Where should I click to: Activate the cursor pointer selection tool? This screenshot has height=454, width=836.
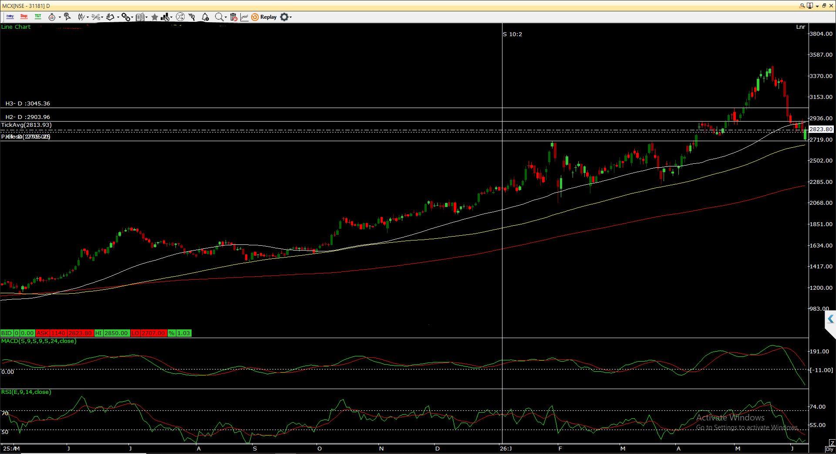click(x=67, y=17)
